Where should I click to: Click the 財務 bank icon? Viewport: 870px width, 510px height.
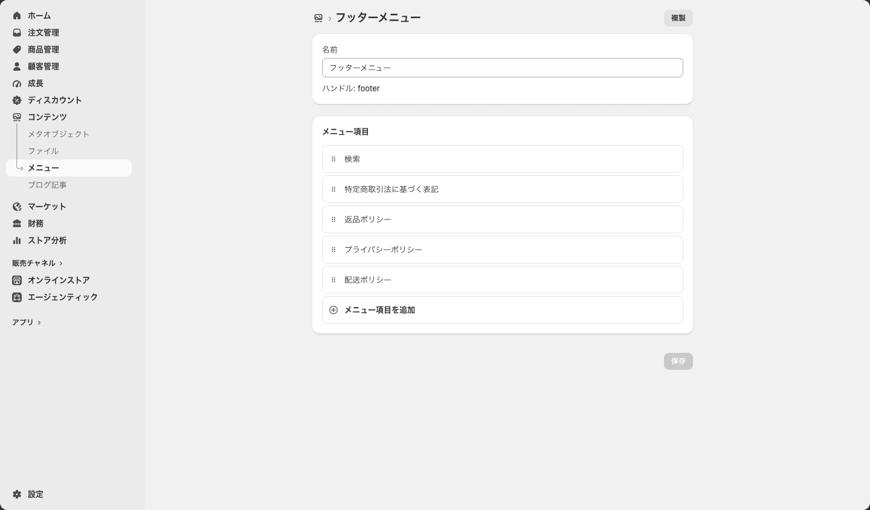pos(17,224)
